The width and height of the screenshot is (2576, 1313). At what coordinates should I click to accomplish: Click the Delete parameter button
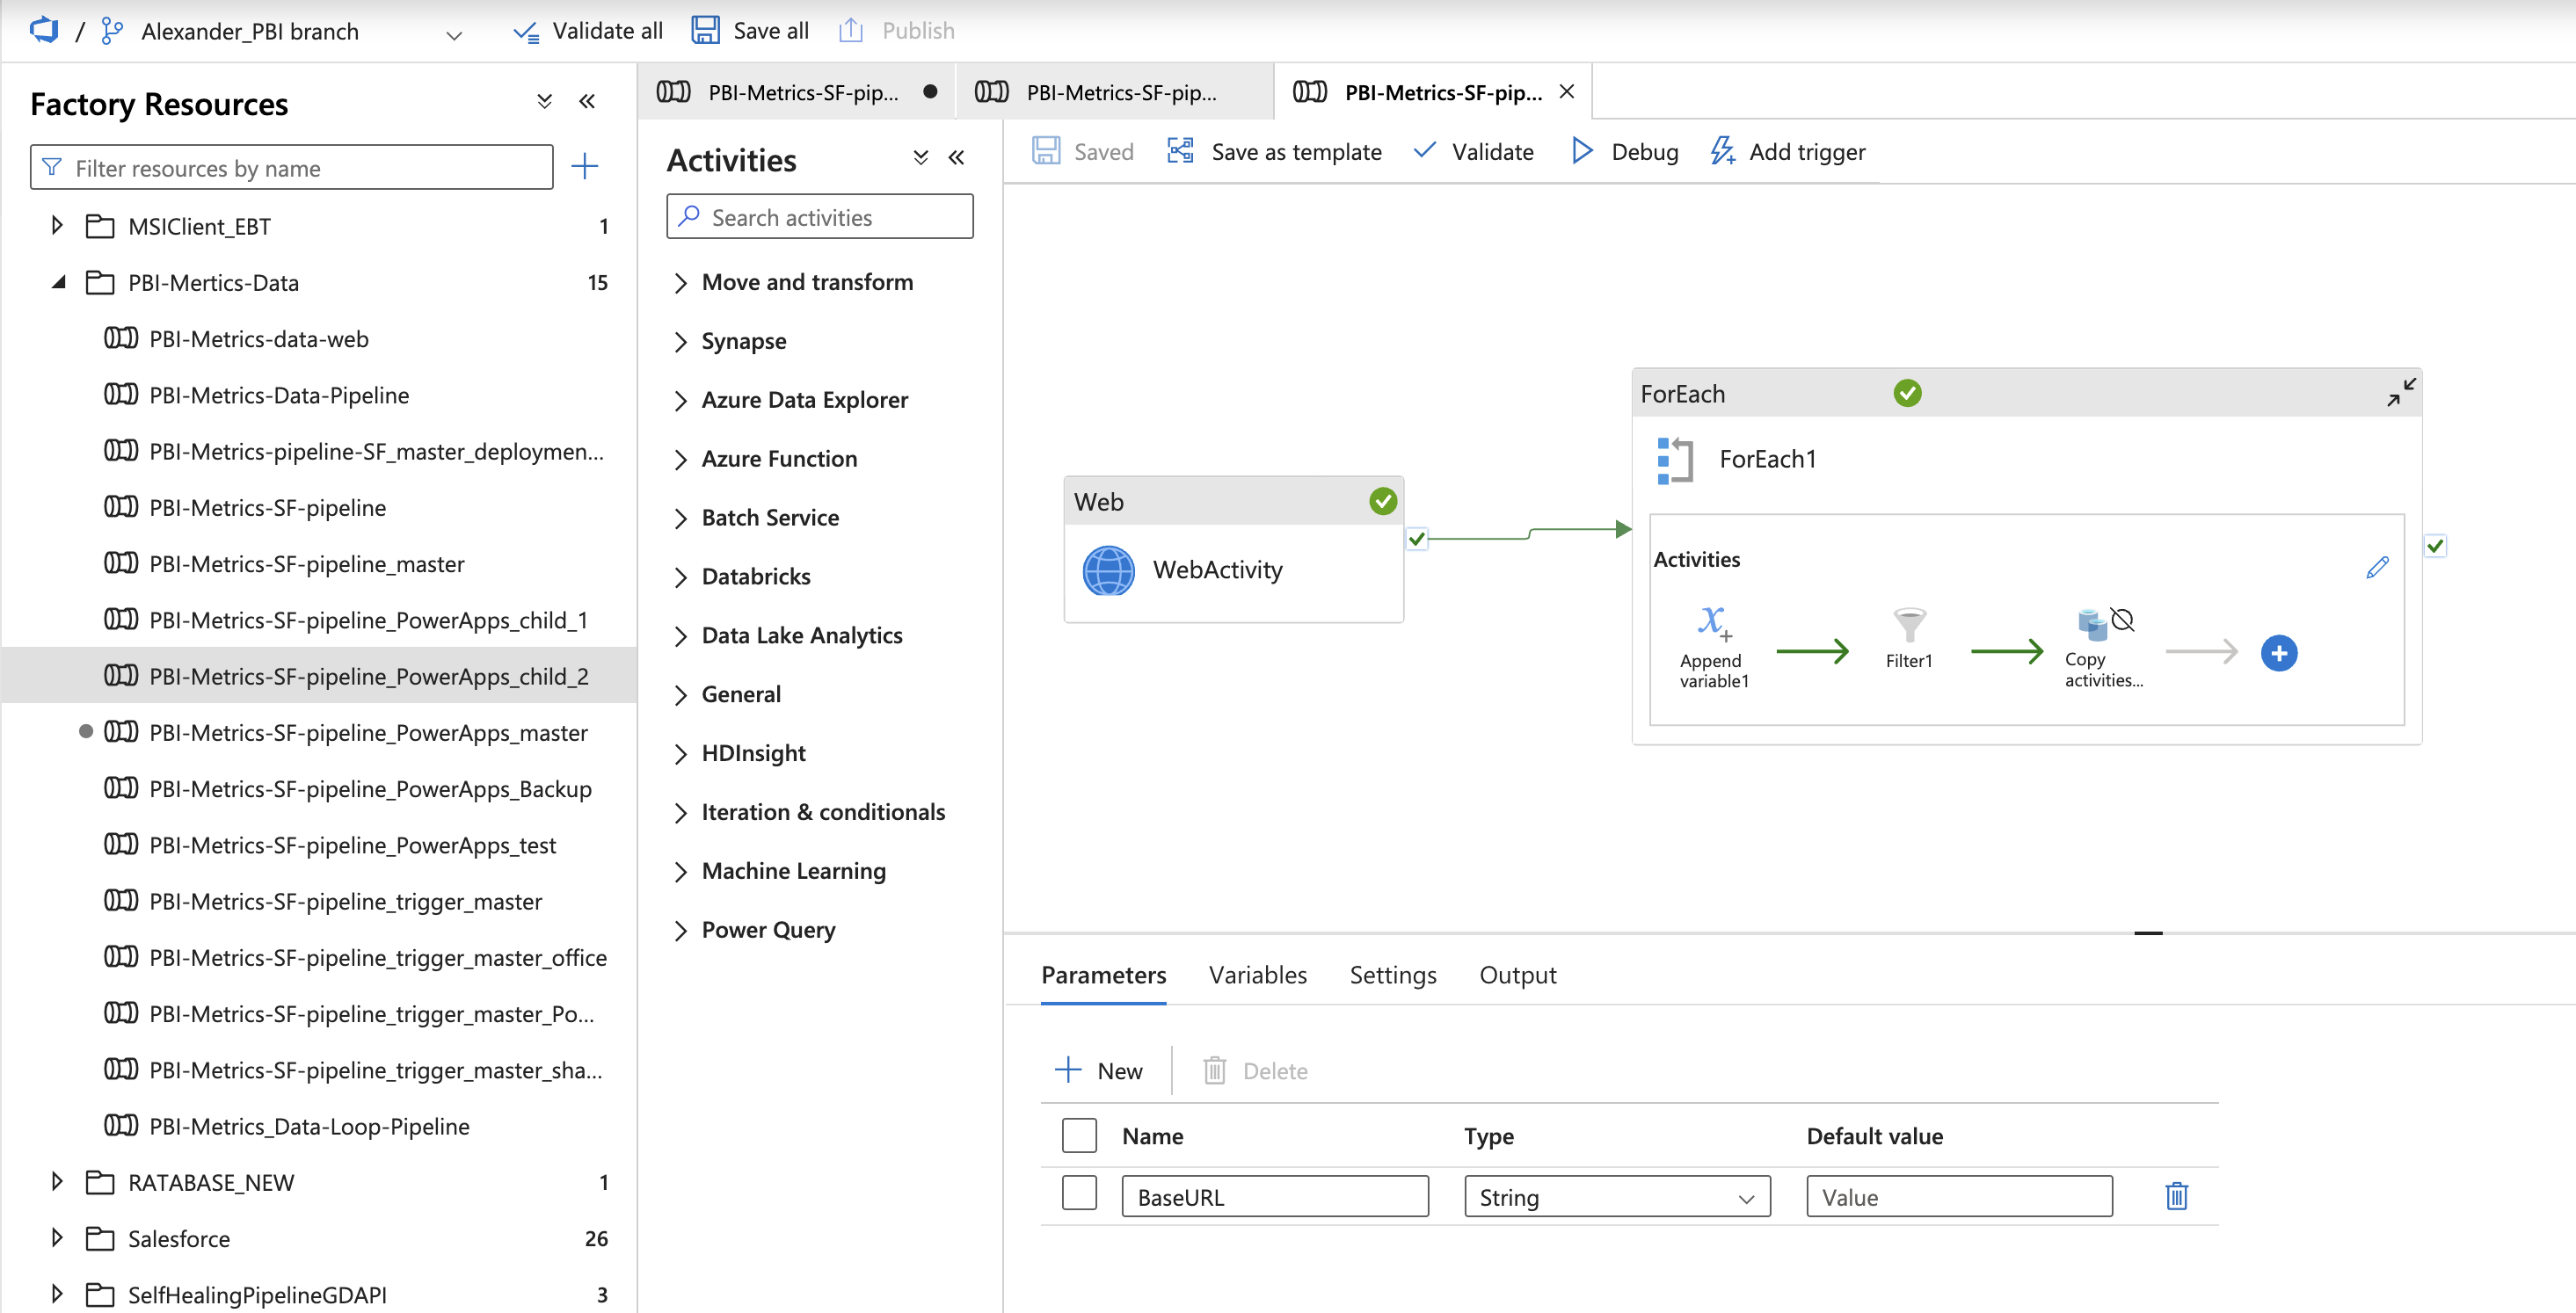coord(1255,1070)
